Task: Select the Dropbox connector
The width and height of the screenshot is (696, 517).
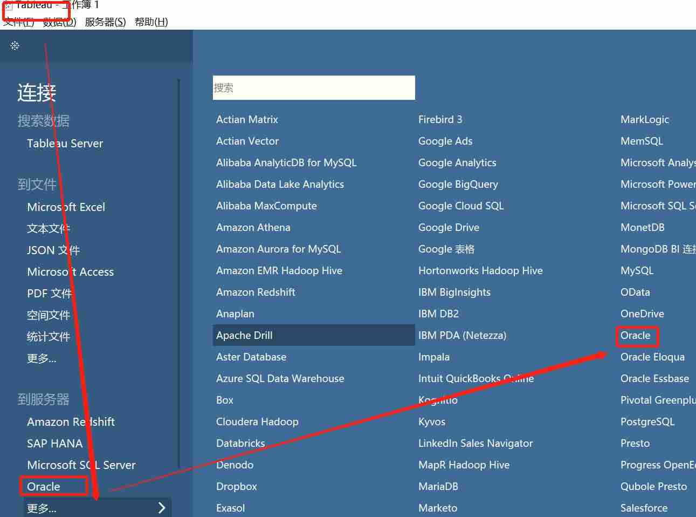Action: (236, 486)
